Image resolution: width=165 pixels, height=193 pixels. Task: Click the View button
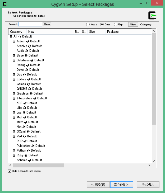(133, 25)
